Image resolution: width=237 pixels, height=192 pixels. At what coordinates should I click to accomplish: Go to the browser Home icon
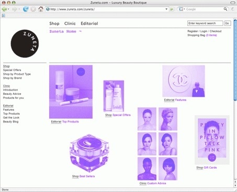[41, 9]
